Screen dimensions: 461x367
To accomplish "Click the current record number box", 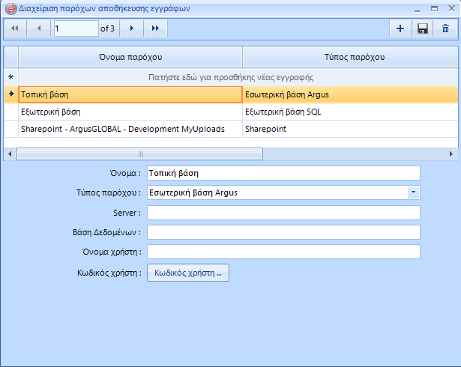I will [75, 28].
